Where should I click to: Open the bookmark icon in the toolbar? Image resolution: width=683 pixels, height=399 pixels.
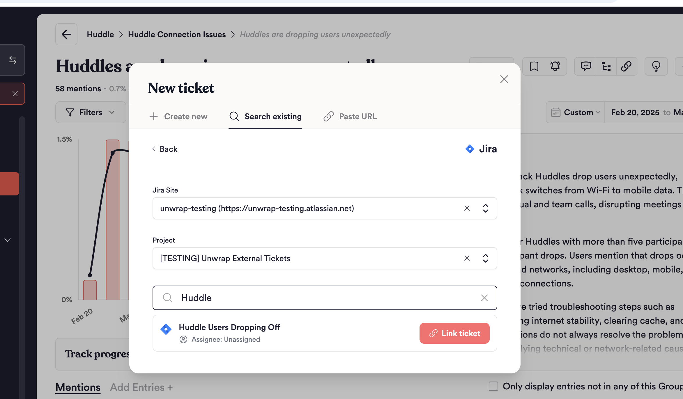[x=534, y=66]
